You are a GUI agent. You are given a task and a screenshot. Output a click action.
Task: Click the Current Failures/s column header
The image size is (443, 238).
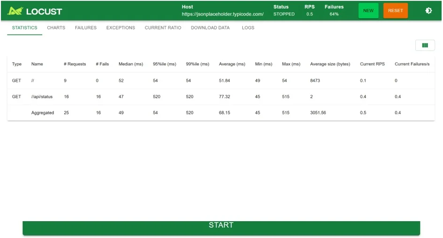click(x=412, y=64)
